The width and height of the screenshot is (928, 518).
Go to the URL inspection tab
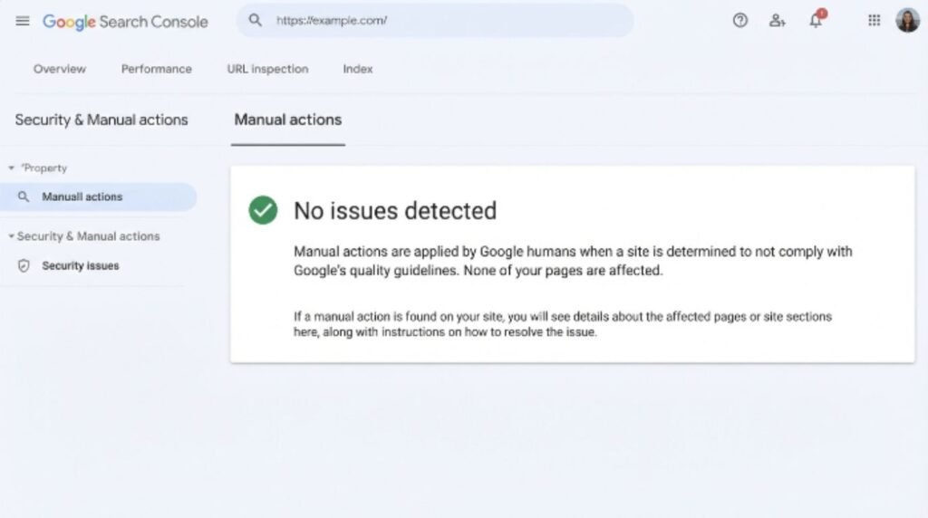(267, 69)
